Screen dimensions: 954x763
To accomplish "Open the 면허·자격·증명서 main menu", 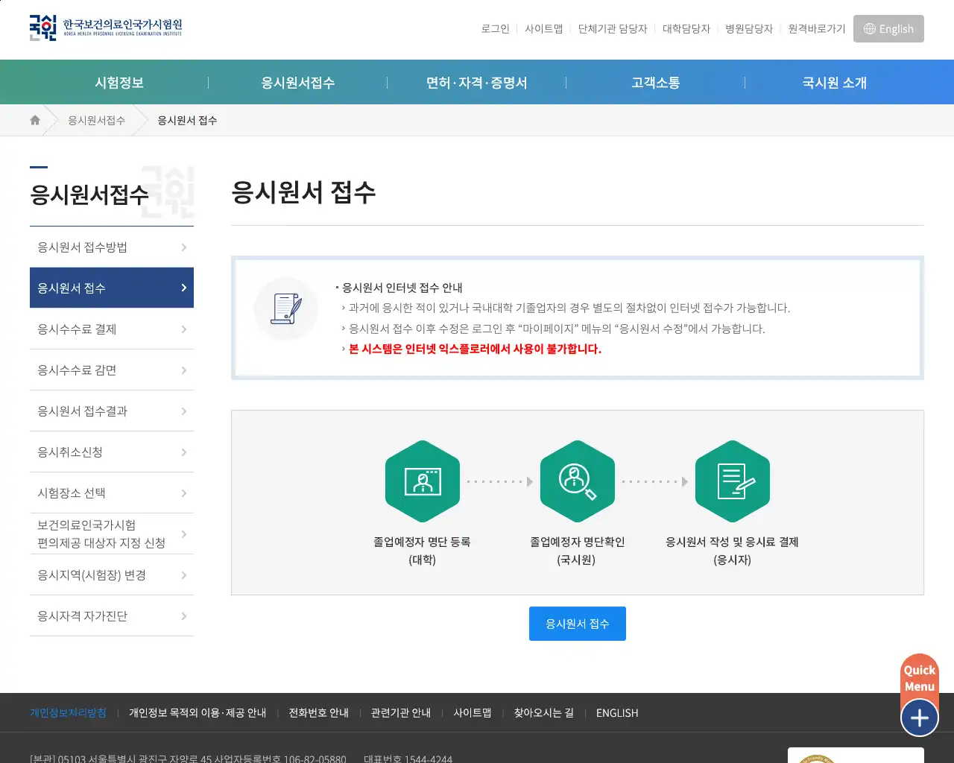I will click(477, 83).
